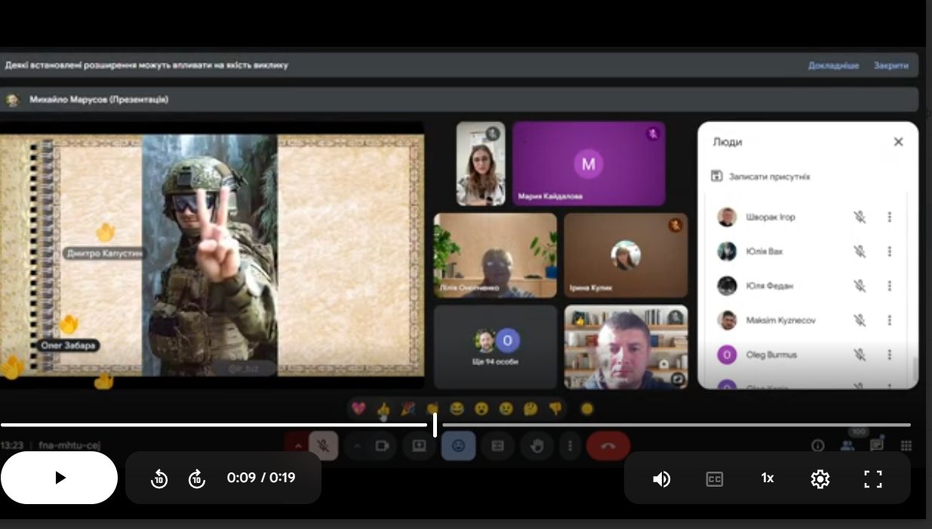Rewind the video 10 seconds
The width and height of the screenshot is (932, 529).
pyautogui.click(x=159, y=478)
